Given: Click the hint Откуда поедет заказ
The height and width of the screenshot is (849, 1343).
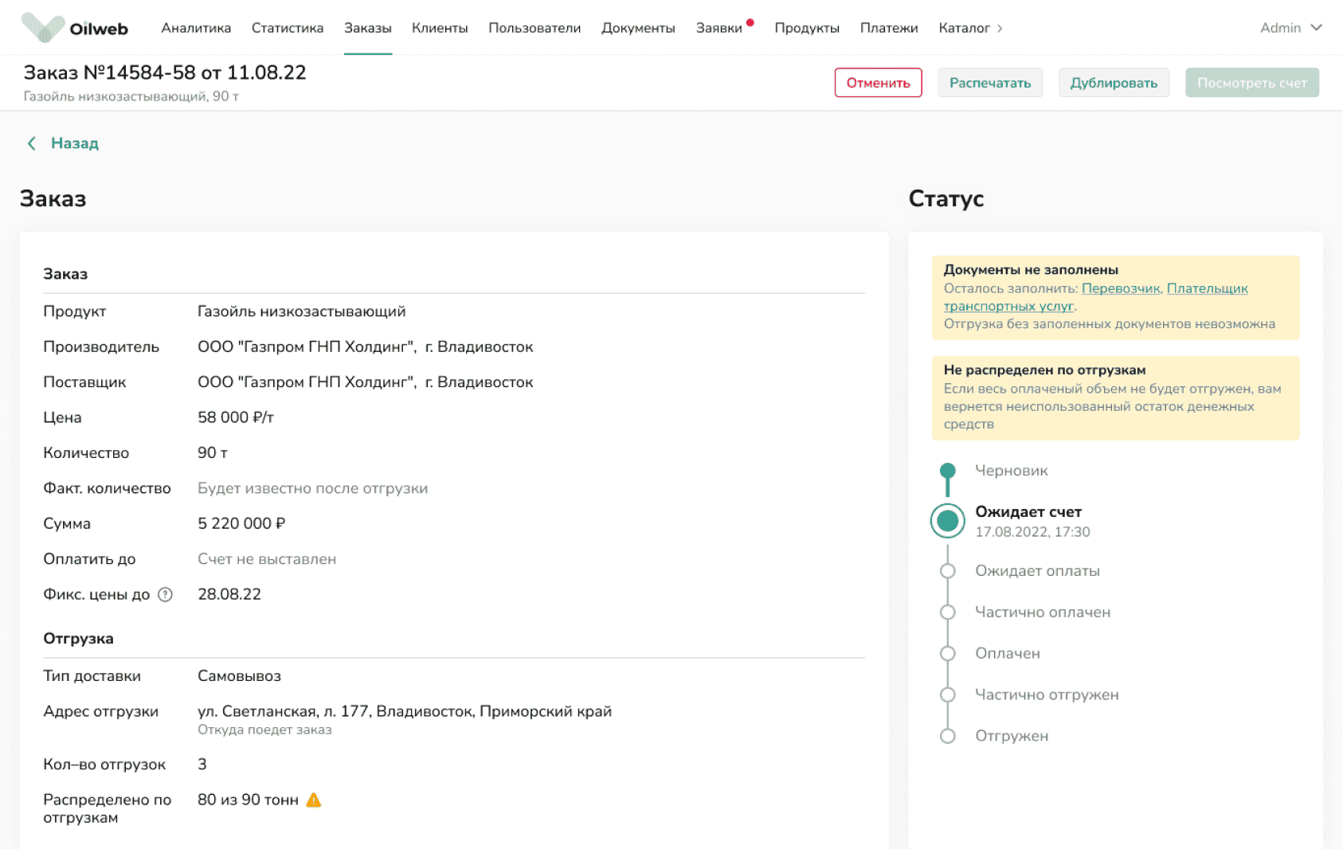Looking at the screenshot, I should 264,730.
